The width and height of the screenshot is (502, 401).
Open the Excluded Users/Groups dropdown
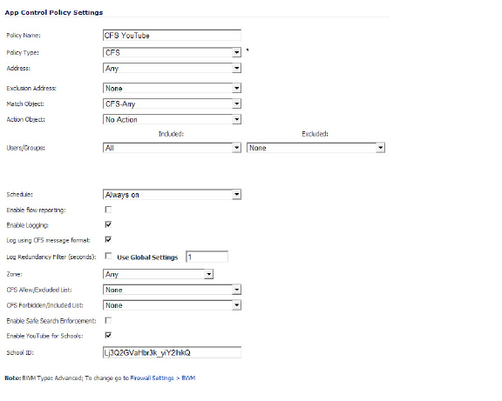[x=315, y=148]
